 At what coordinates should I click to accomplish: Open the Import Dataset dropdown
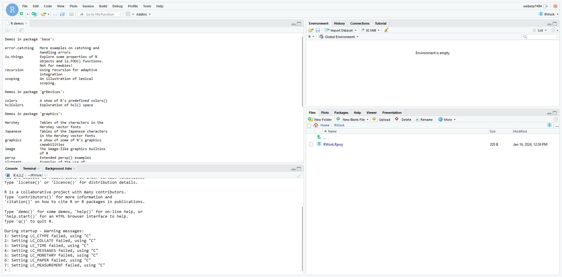(x=340, y=30)
